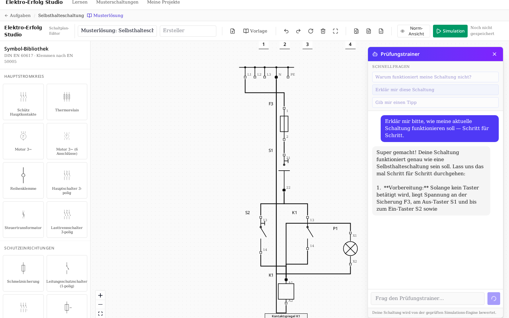This screenshot has height=318, width=509.
Task: Click the K1 auxiliary contact 13-14
Action: point(310,232)
